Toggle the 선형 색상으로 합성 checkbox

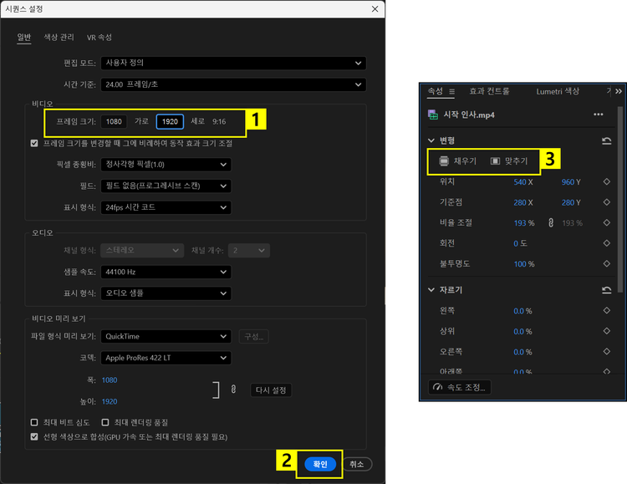point(34,437)
